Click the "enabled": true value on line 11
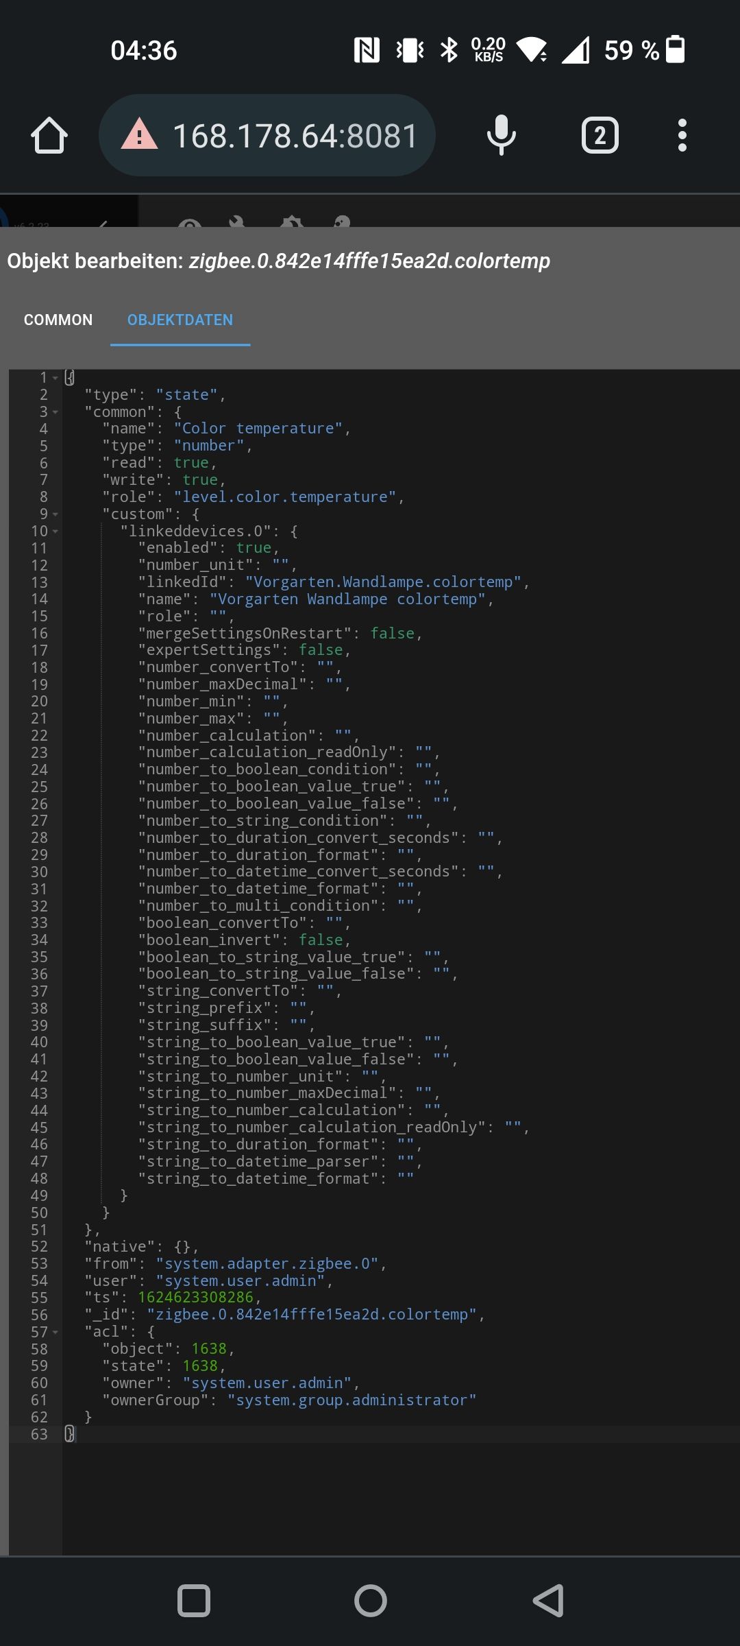This screenshot has height=1646, width=740. [x=254, y=548]
